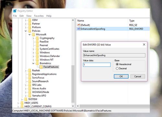
Task: Expand the HKEY_USERS tree node
Action: (x=18, y=103)
